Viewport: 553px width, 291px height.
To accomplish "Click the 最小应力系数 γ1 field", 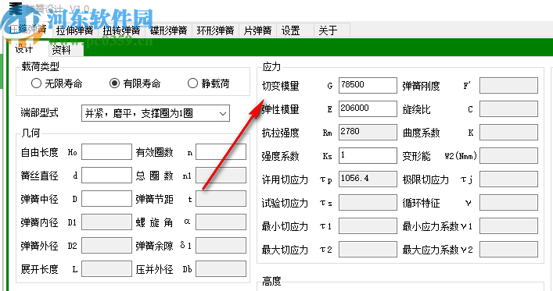I will [x=508, y=226].
